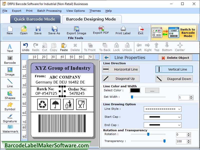Click Delete Object button
This screenshot has height=150, width=200.
click(x=175, y=58)
